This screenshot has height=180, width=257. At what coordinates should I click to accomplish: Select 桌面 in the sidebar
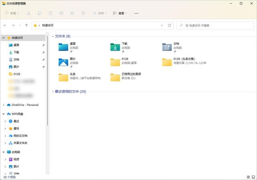click(x=16, y=45)
